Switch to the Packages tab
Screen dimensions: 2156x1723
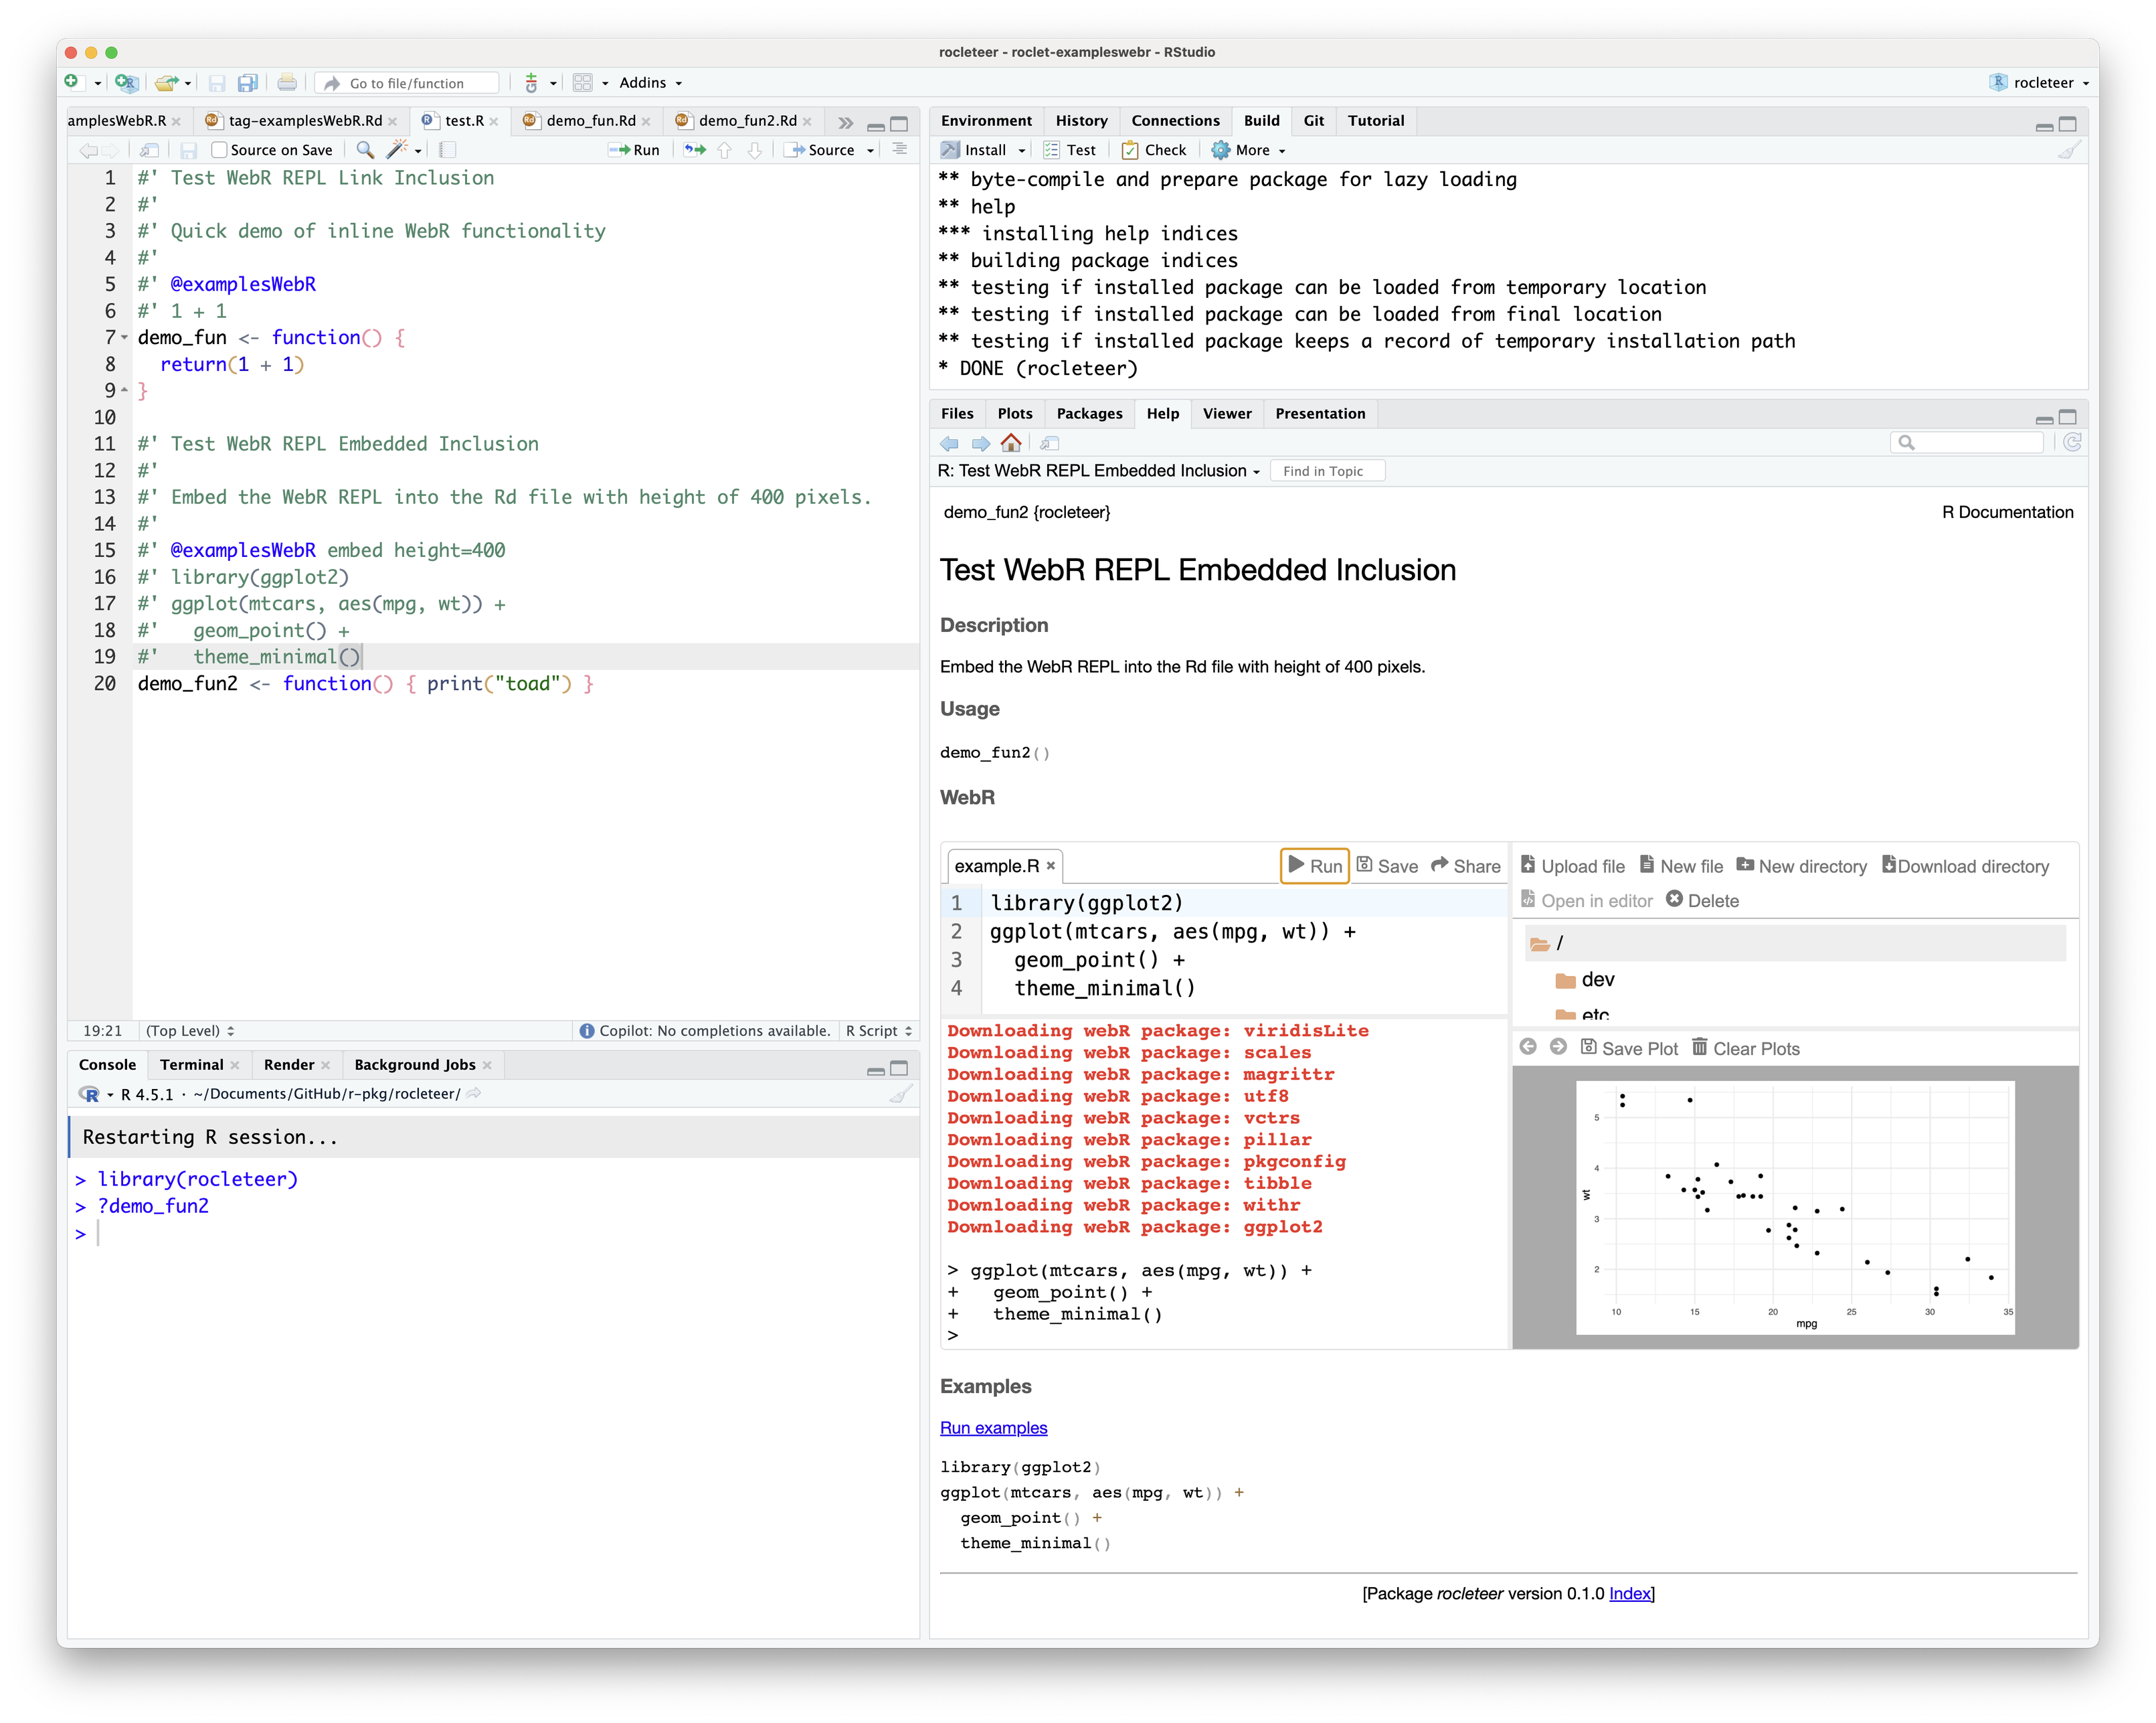click(1089, 413)
